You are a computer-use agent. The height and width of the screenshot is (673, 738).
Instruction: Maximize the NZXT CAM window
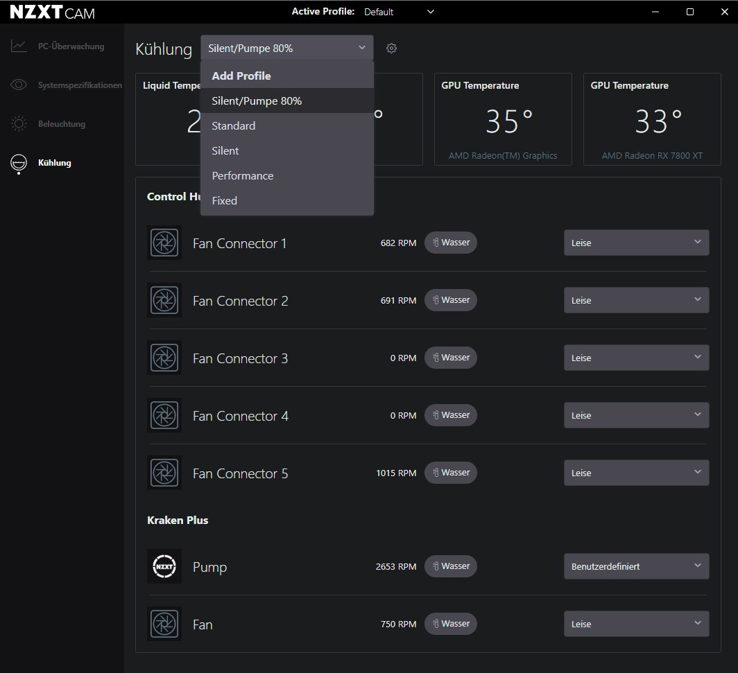[x=690, y=12]
